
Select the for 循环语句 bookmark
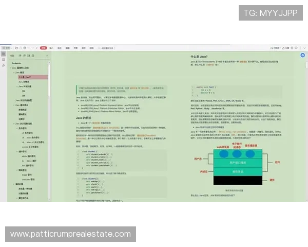(28, 166)
